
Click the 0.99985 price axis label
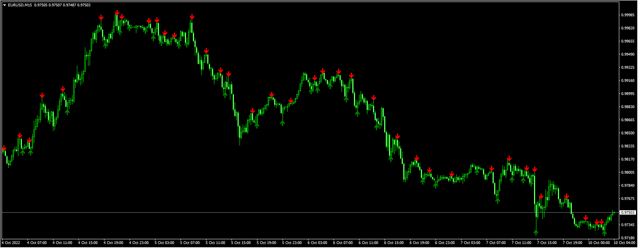pos(628,15)
